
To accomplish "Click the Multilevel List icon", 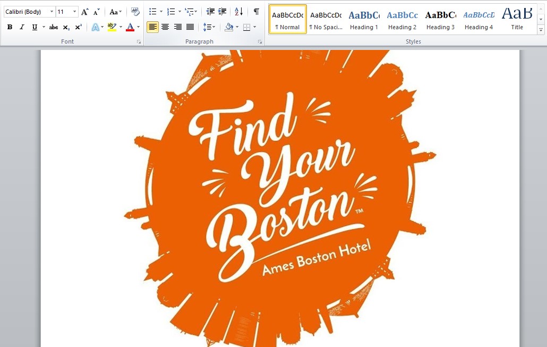I will pos(191,12).
